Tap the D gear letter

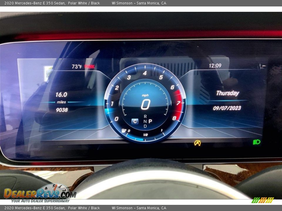point(145,126)
